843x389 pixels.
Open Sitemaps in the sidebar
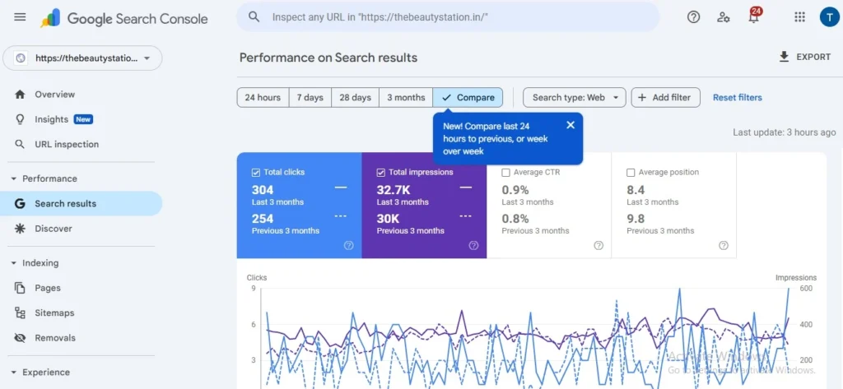54,313
